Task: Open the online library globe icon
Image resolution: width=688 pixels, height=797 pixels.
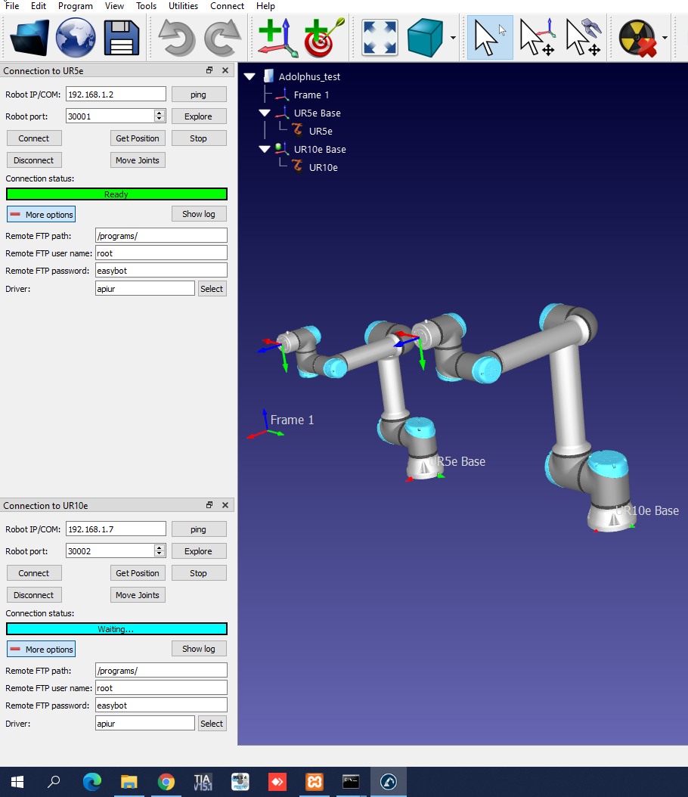Action: coord(76,37)
